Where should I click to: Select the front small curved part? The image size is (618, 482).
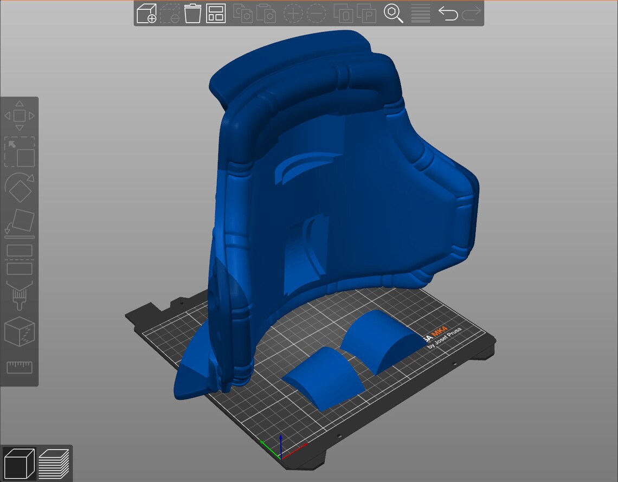[x=324, y=378]
